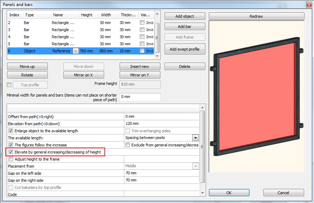Click the Thickness column header
This screenshot has height=203, width=314.
coord(128,15)
